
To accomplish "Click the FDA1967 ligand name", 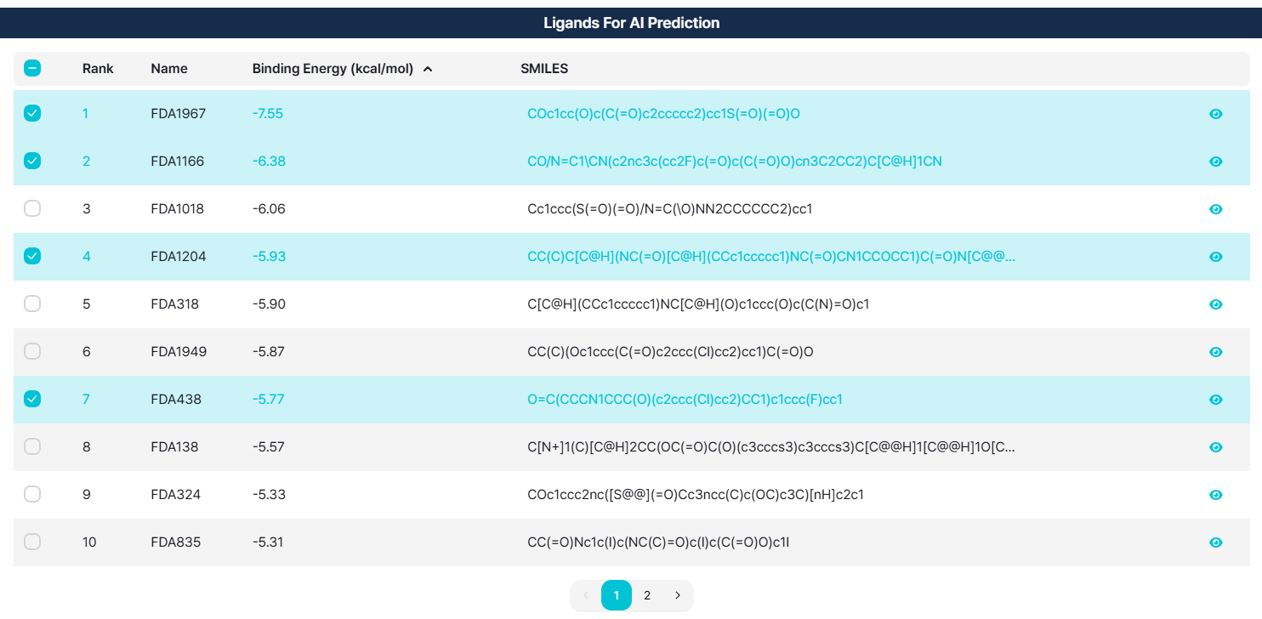I will point(178,114).
